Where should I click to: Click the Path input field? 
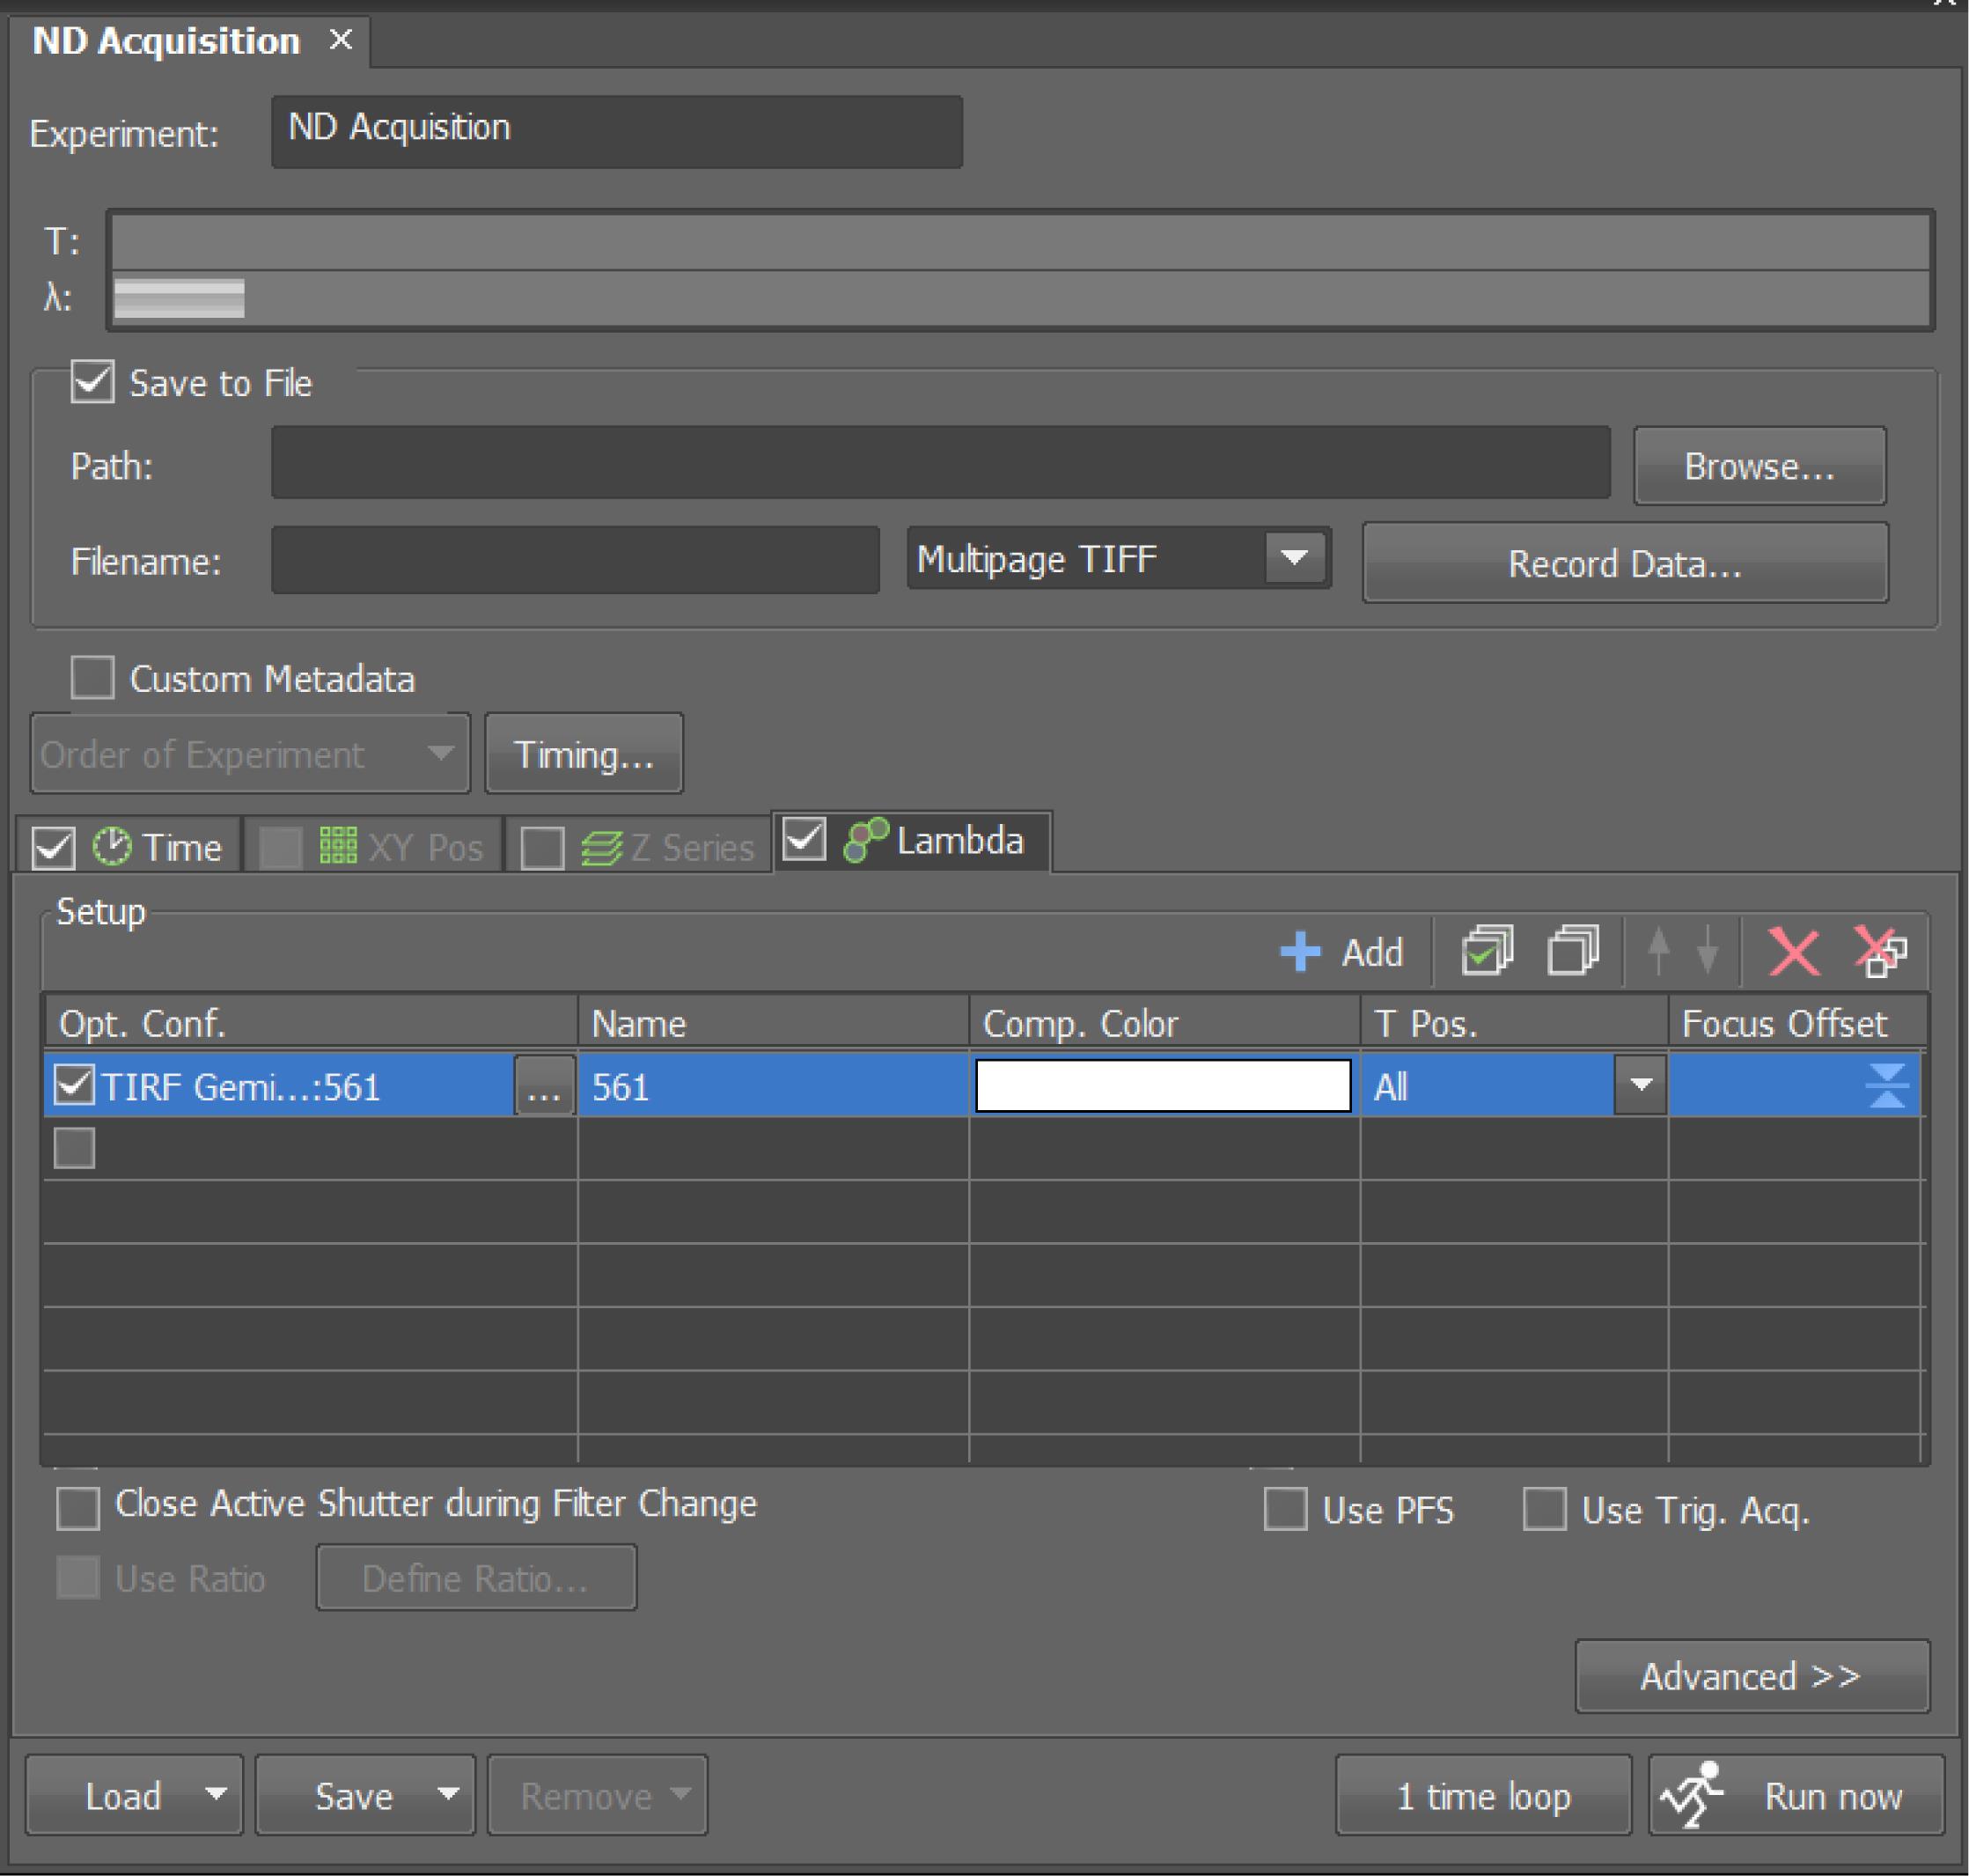pos(941,462)
